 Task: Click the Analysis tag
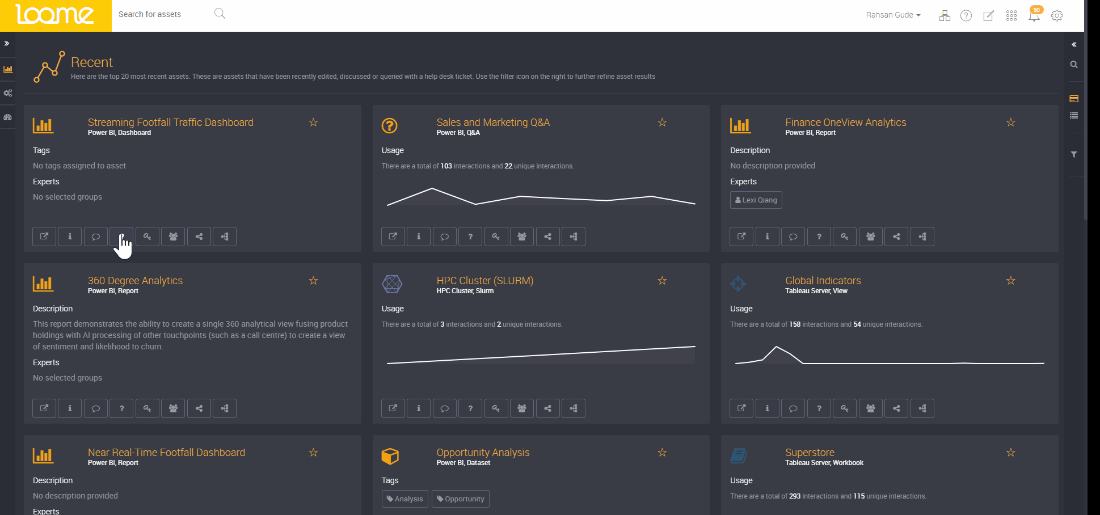pos(405,499)
